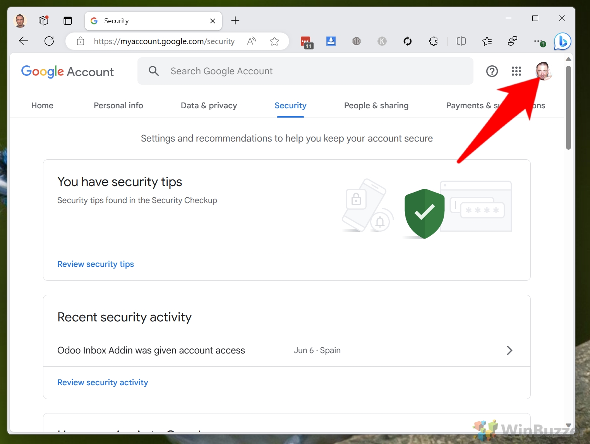Open the Favorites list
590x444 pixels.
click(x=487, y=41)
